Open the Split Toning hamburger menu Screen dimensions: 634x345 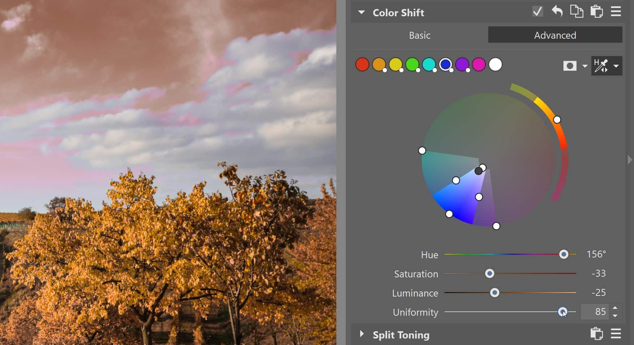[616, 333]
